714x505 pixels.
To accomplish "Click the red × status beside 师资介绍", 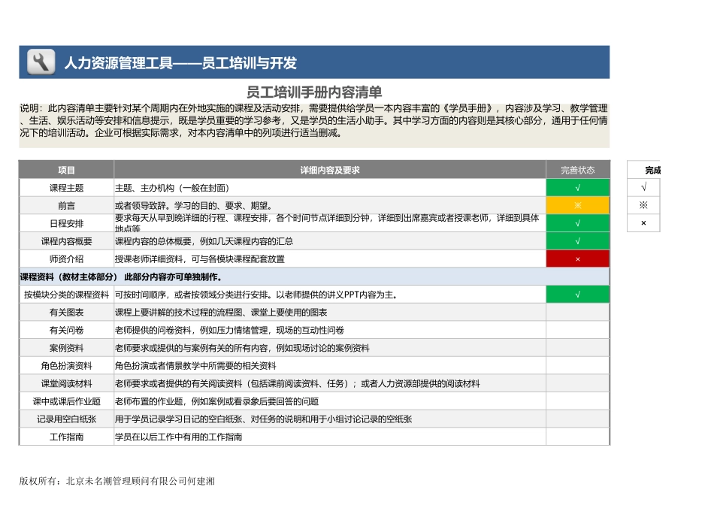I will pos(577,259).
